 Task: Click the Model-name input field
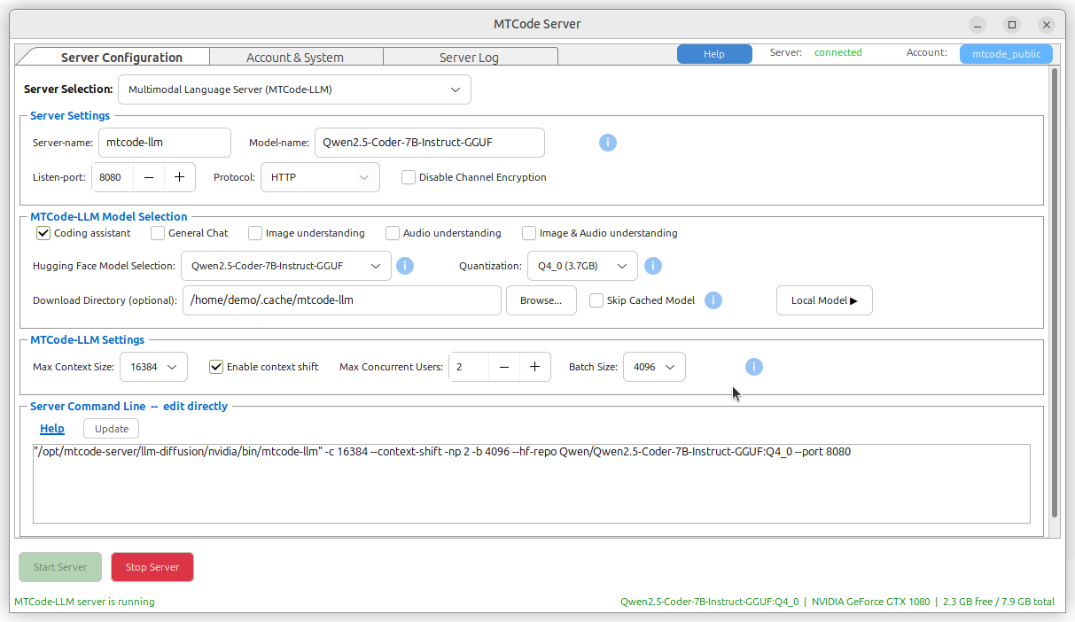point(430,143)
